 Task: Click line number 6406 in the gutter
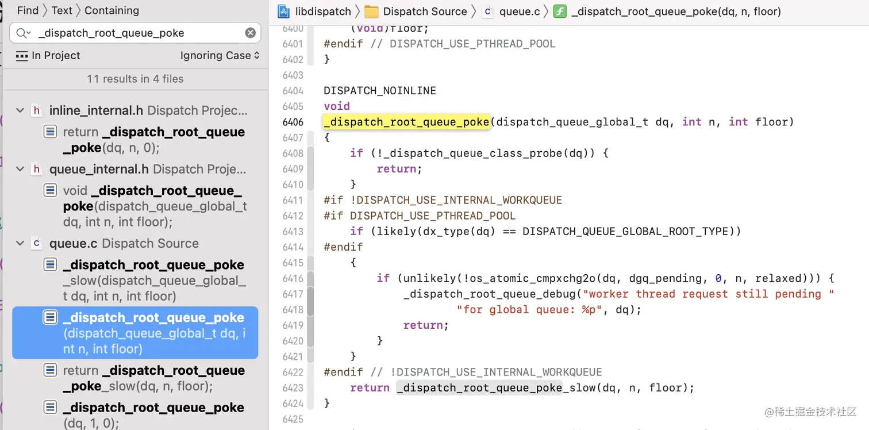293,122
